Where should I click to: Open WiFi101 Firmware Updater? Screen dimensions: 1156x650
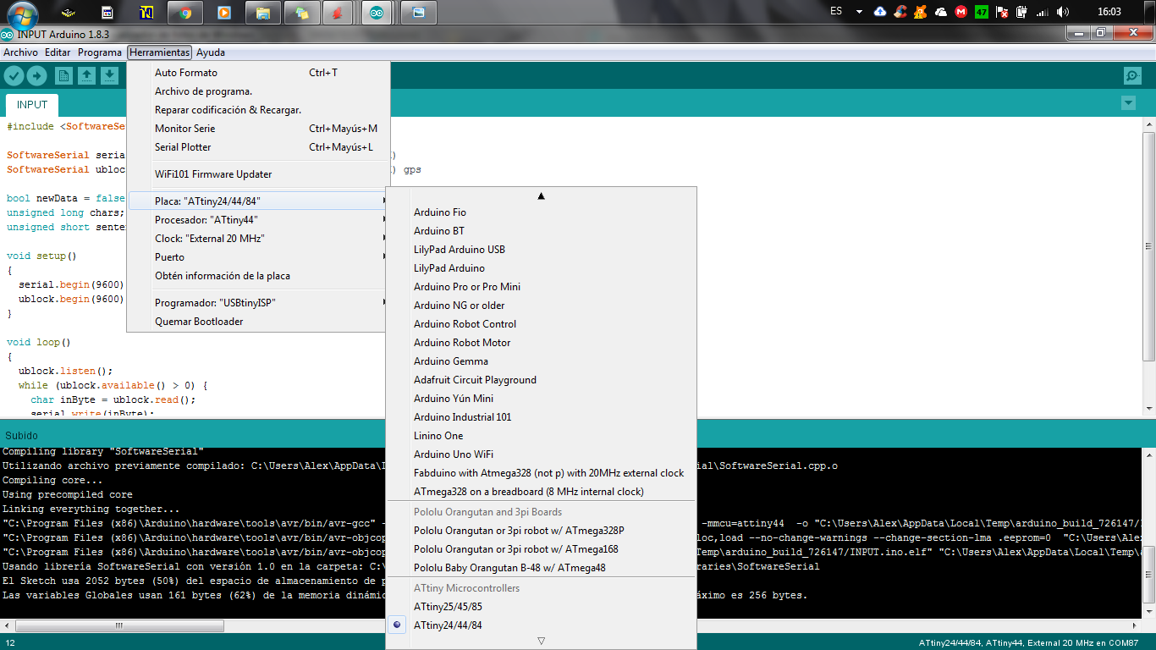258,174
